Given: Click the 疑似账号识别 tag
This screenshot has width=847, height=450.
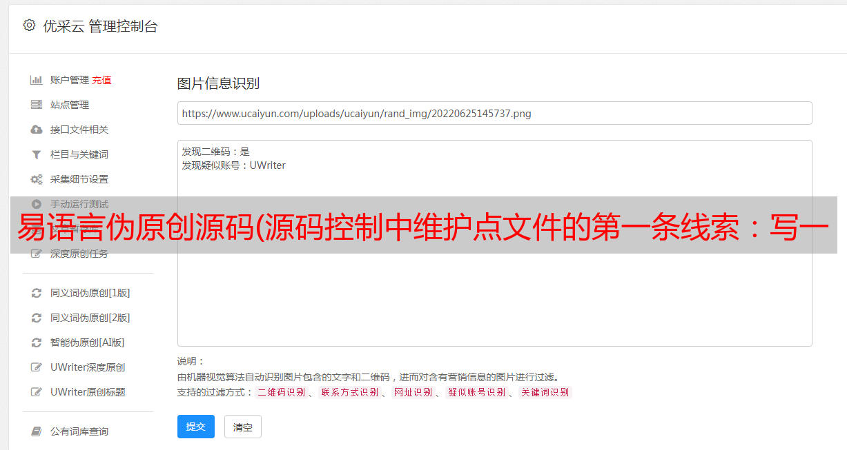Looking at the screenshot, I should point(476,392).
